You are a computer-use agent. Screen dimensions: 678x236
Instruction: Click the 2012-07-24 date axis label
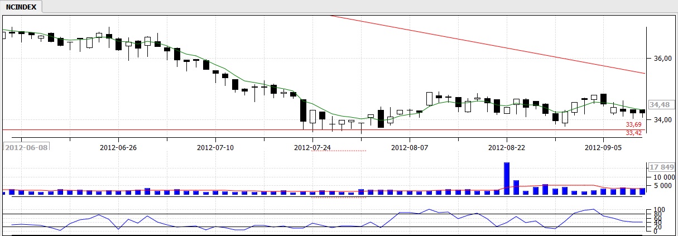tap(312, 148)
